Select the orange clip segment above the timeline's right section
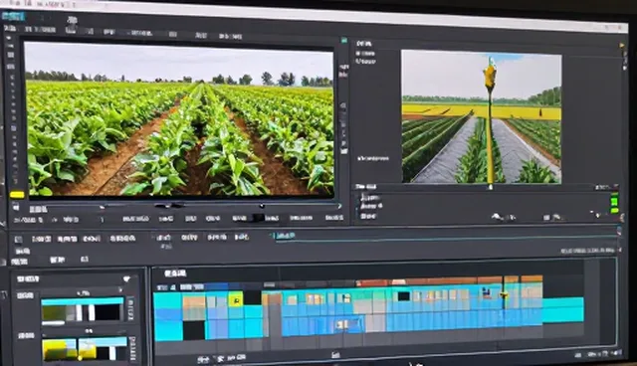 531,279
